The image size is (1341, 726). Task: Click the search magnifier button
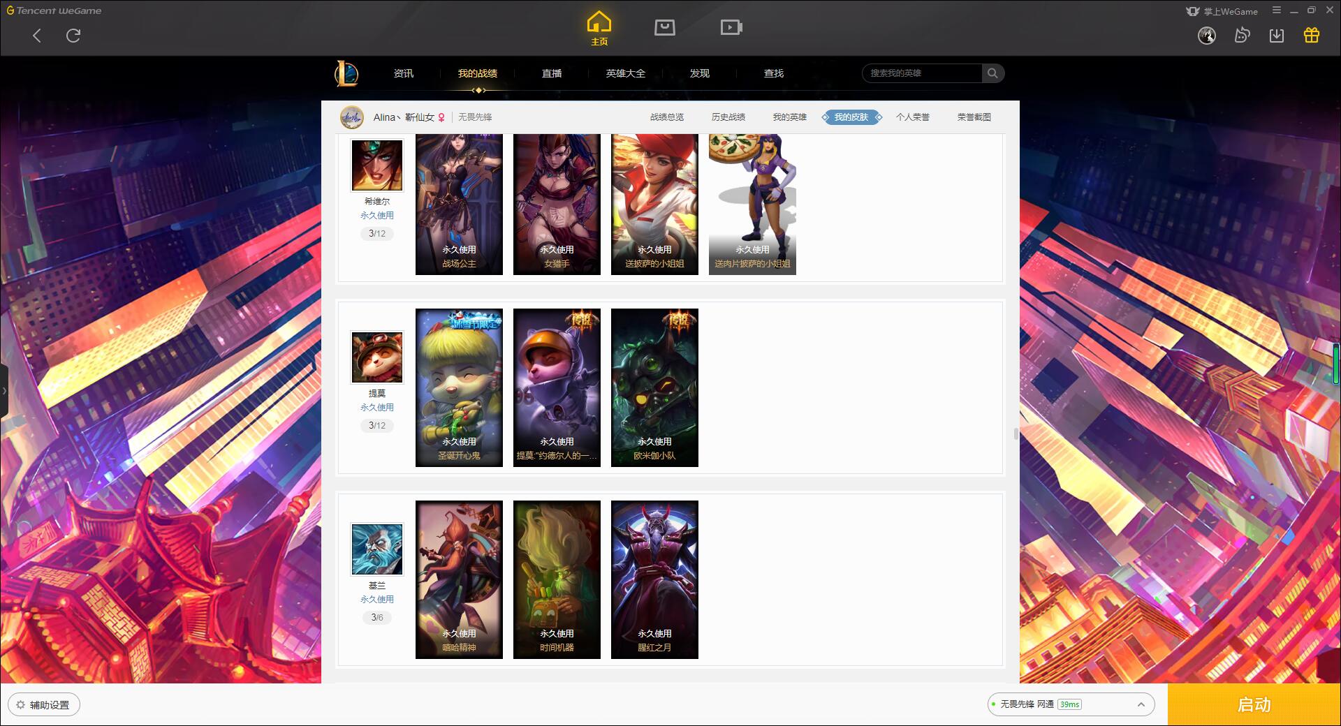pyautogui.click(x=992, y=73)
